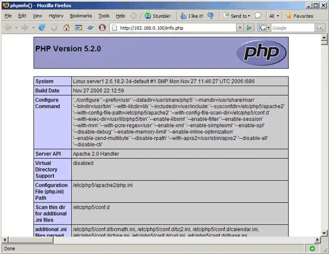Click the blue window toolbar icon next to Home
329x254 pixels.
click(78, 27)
